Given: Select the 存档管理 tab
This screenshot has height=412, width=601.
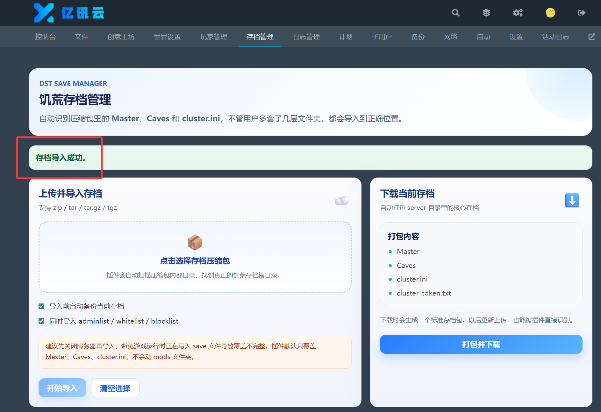Looking at the screenshot, I should 260,37.
